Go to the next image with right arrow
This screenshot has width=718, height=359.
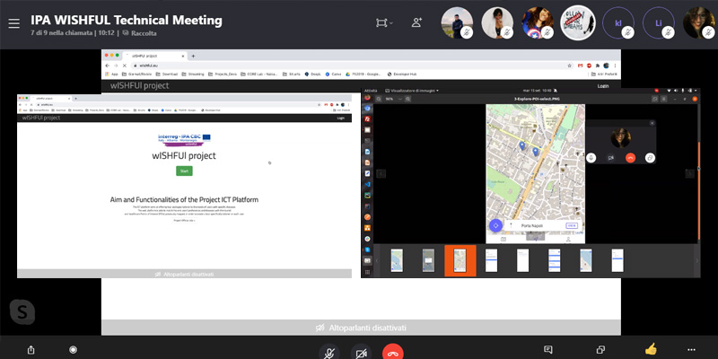click(x=689, y=173)
